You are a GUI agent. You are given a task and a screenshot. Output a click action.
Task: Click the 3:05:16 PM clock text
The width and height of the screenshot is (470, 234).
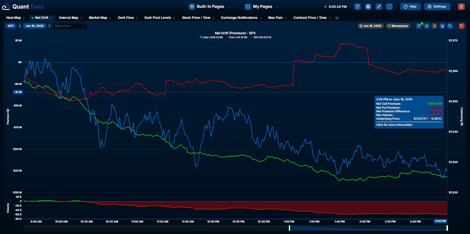337,7
